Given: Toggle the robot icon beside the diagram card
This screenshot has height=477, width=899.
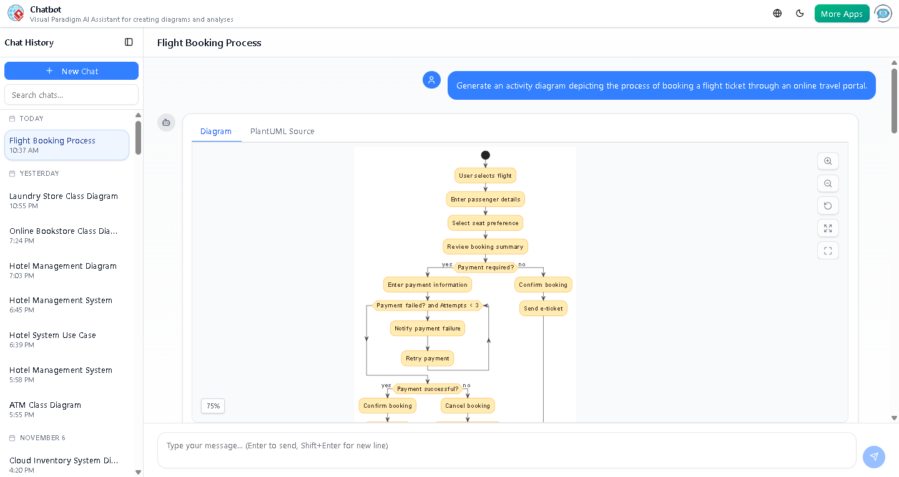Looking at the screenshot, I should click(166, 123).
